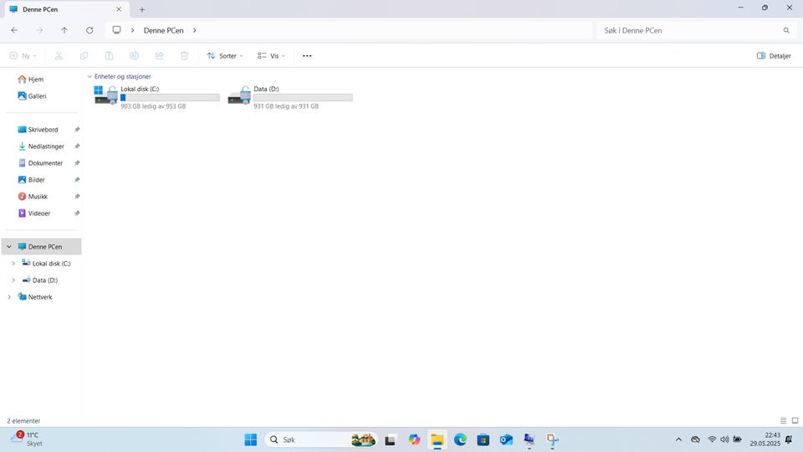Open weather widget showing 11°C Skyet
The width and height of the screenshot is (803, 452).
tap(27, 439)
